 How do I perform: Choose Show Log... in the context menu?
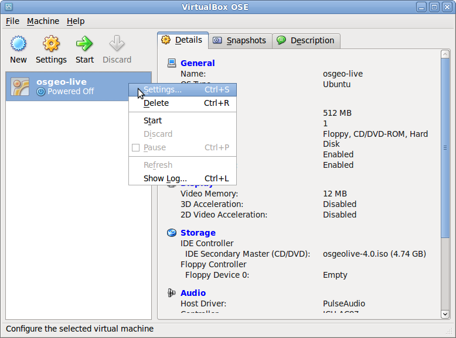[183, 178]
